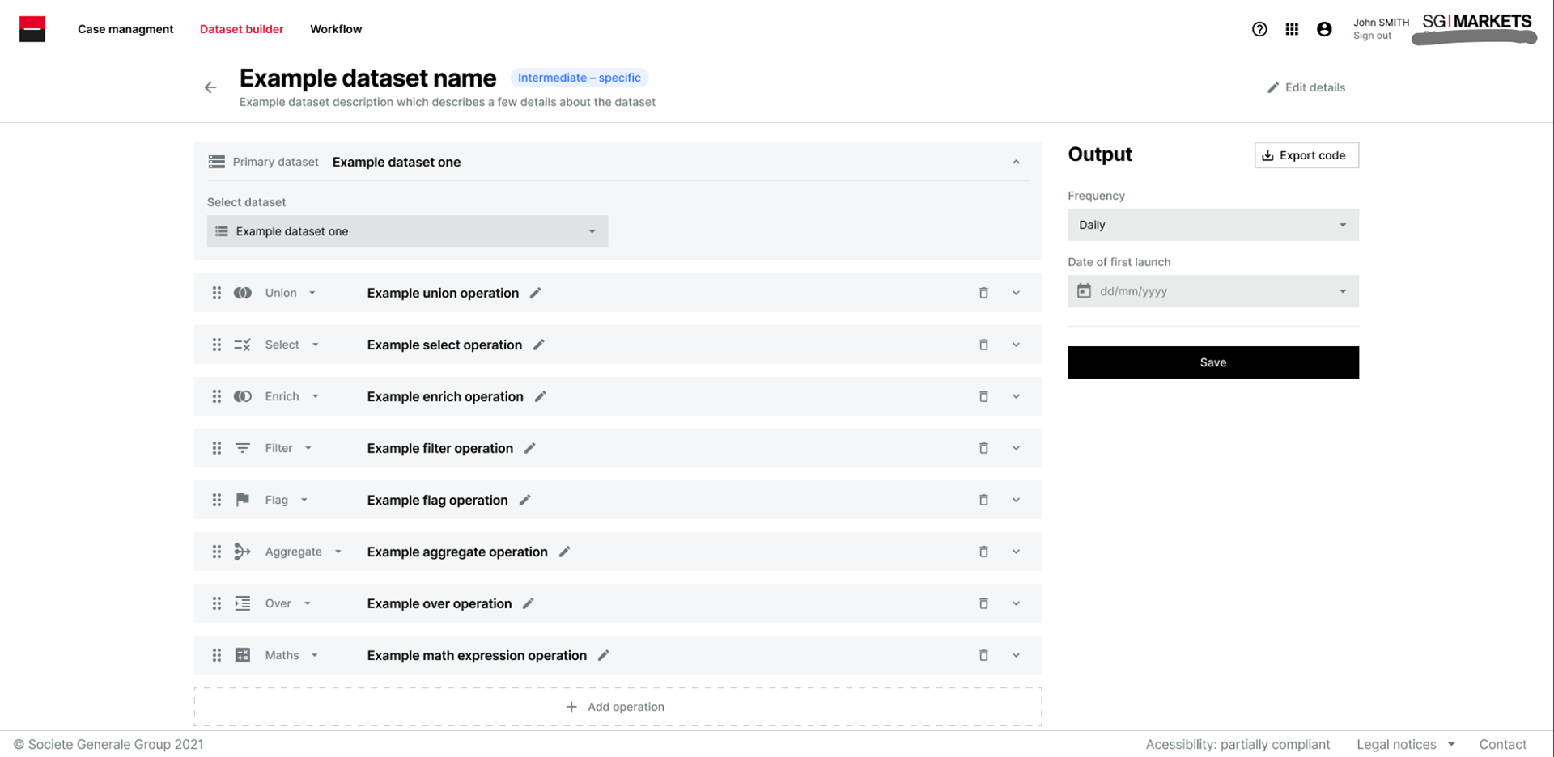Click the Intermediate – specific badge
The width and height of the screenshot is (1554, 757).
579,78
